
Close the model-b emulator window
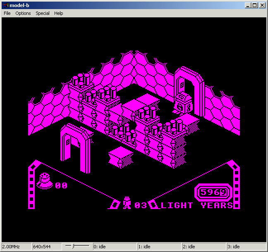262,5
